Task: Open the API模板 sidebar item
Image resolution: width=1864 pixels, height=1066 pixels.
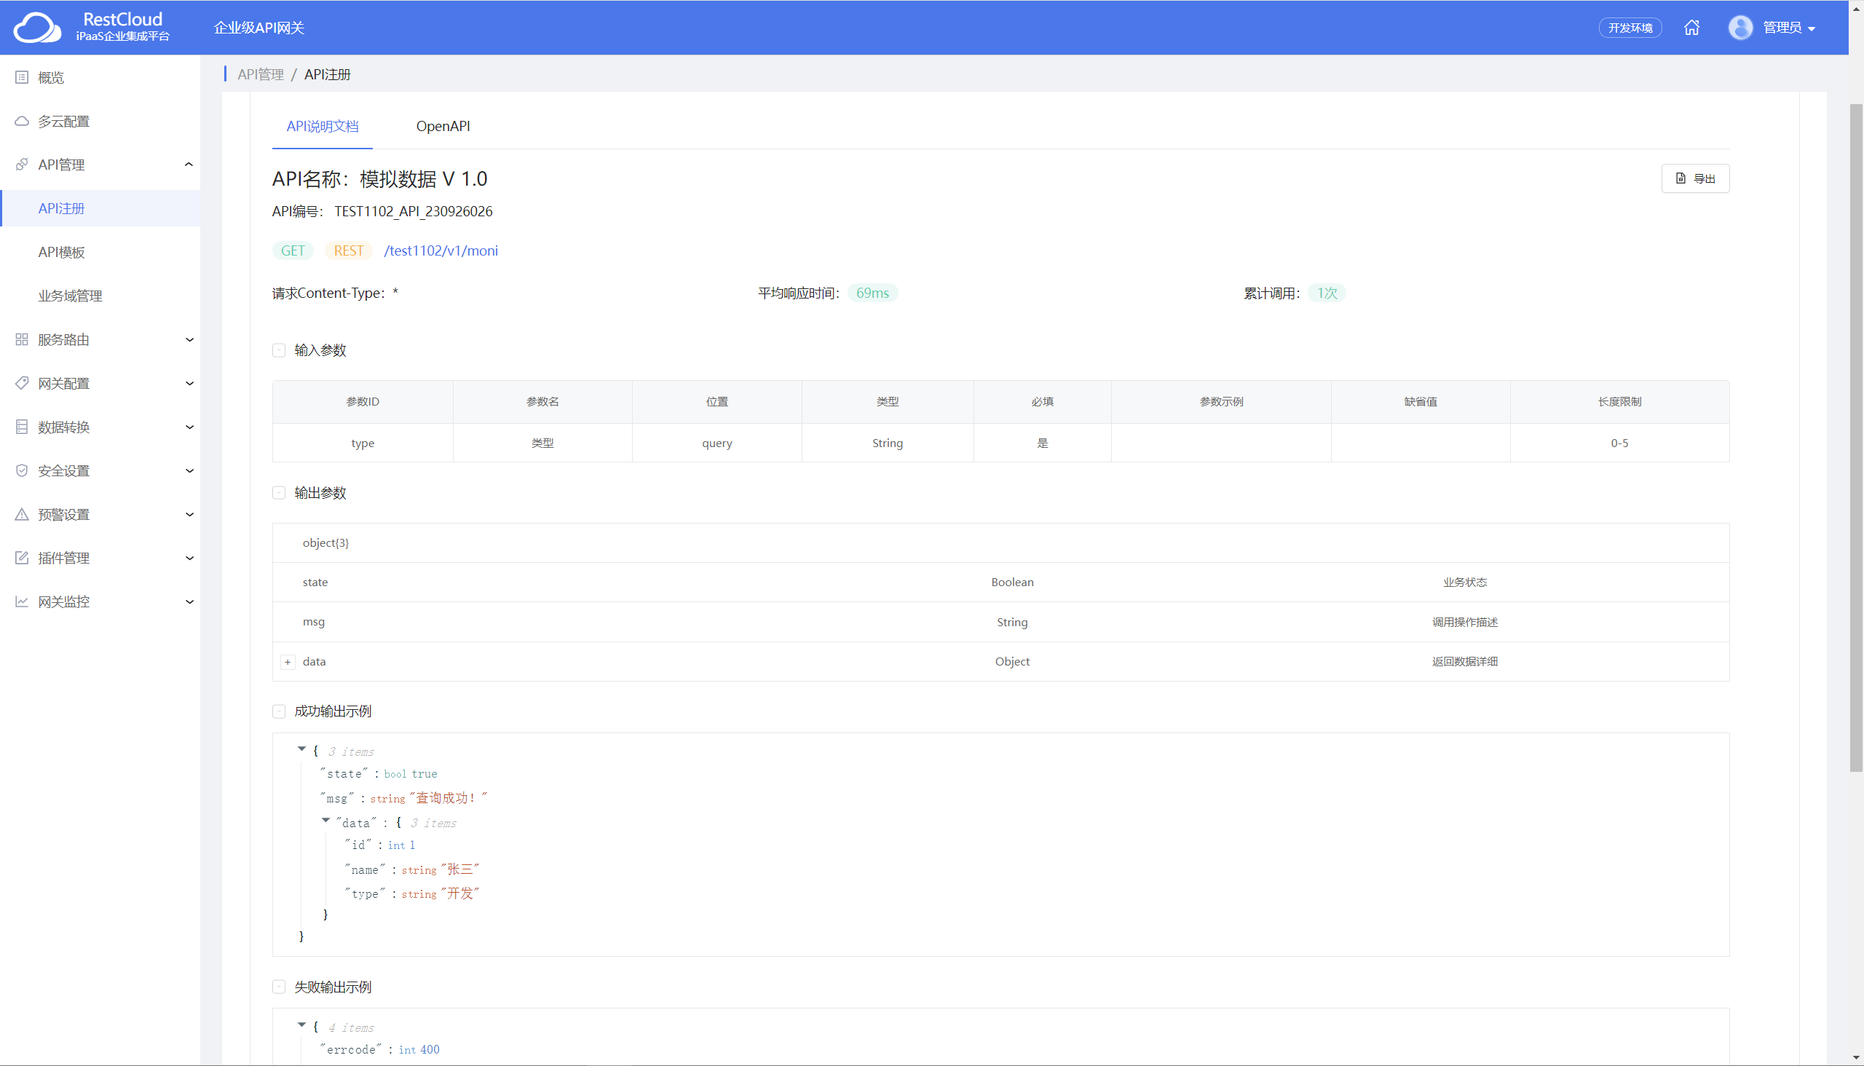Action: pos(100,252)
